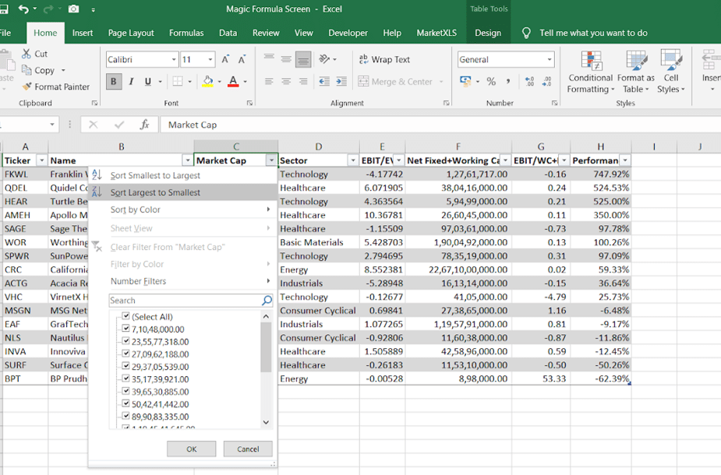Uncheck the 23,55,77,318.00 filter value

[x=125, y=341]
